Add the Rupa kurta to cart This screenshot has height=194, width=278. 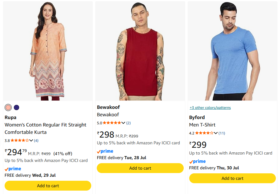[x=48, y=186]
